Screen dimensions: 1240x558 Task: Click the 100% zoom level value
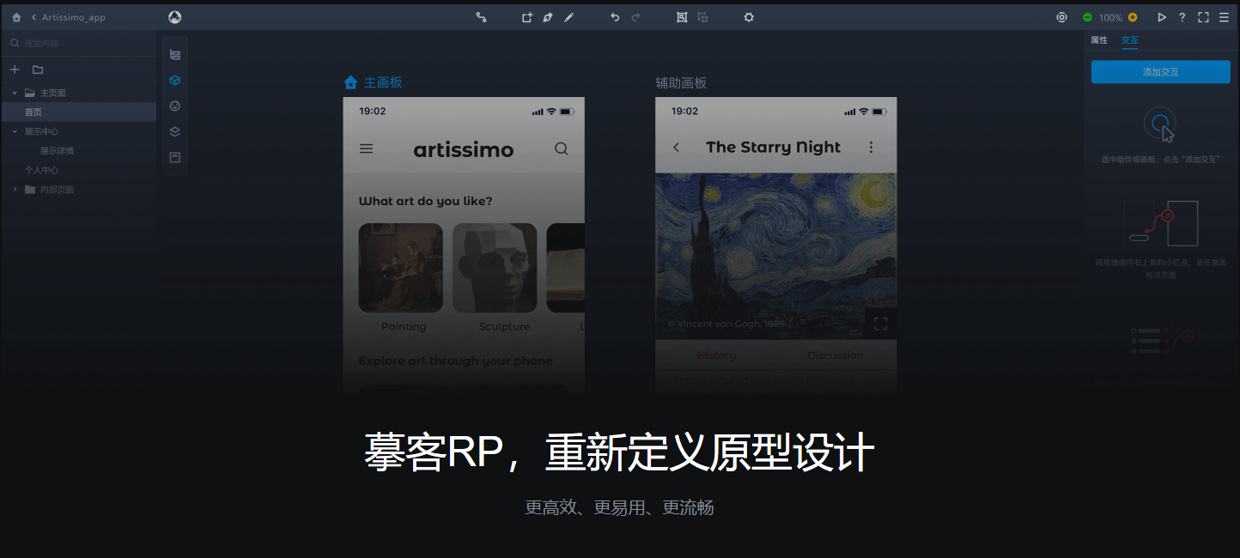click(1110, 17)
